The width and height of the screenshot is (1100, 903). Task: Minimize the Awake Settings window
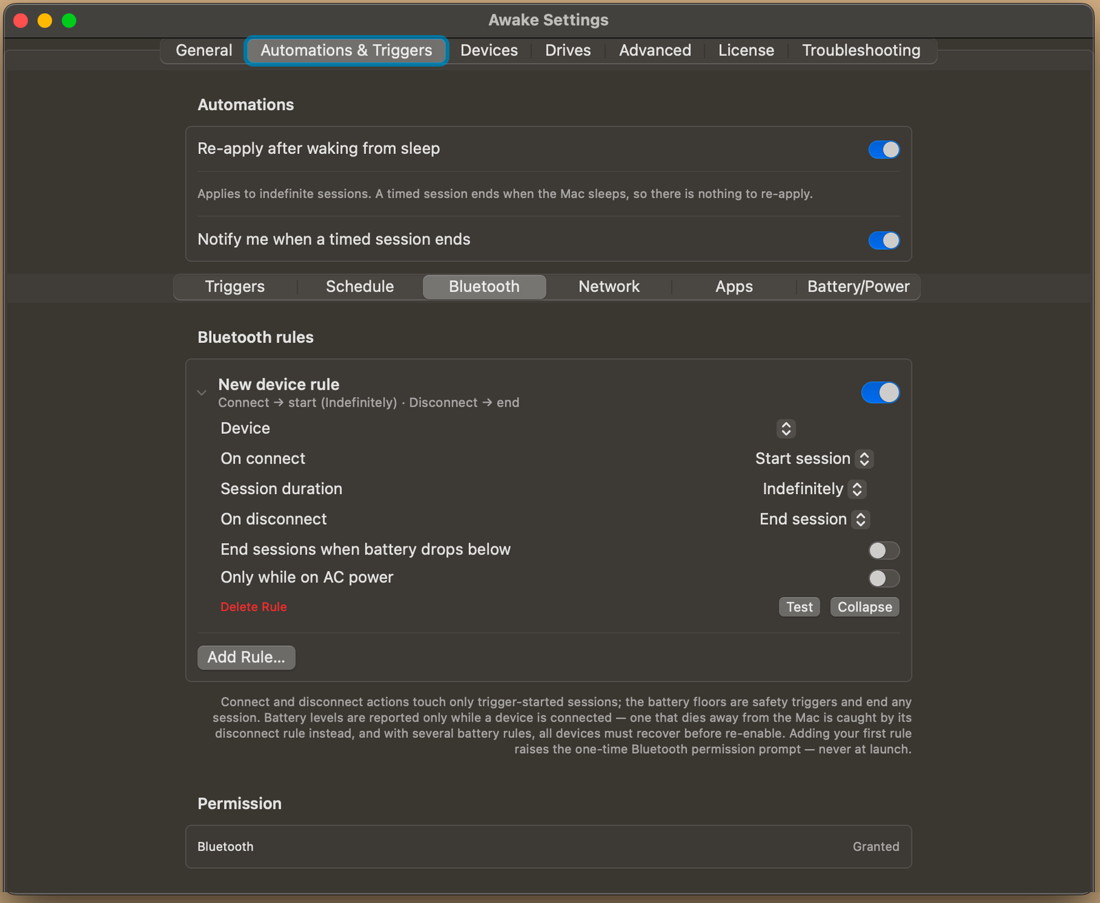click(45, 21)
